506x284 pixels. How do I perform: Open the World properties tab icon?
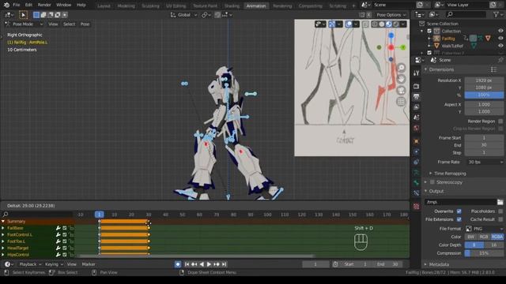click(x=417, y=128)
